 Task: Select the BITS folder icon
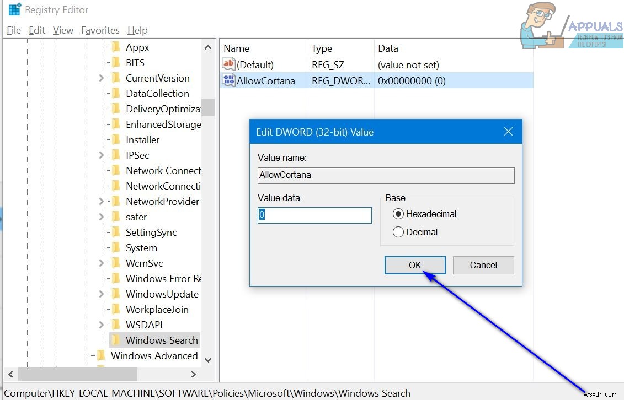coord(116,62)
